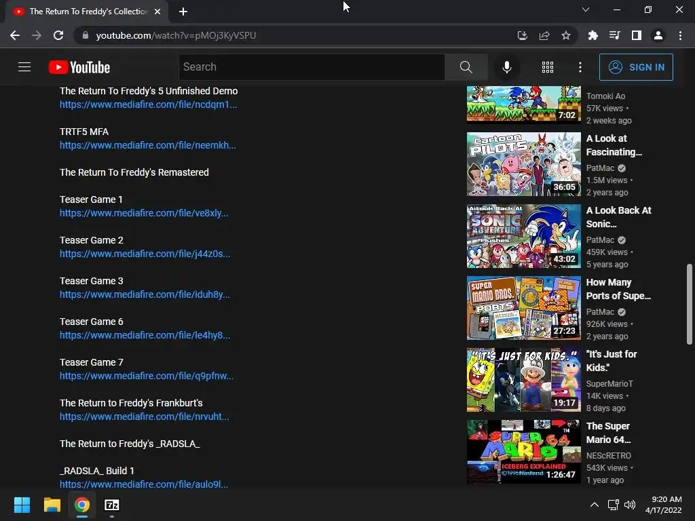
Task: Open Teaser Game 1 mediafire link
Action: (x=144, y=213)
